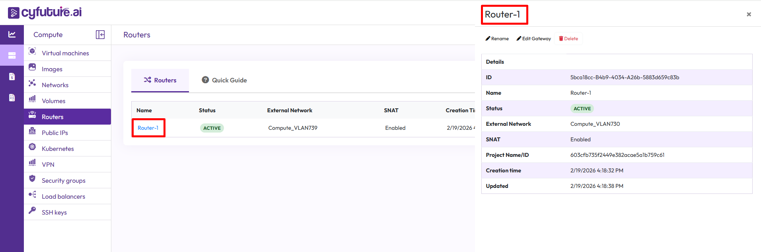Open the Router-1 link in table

point(148,128)
